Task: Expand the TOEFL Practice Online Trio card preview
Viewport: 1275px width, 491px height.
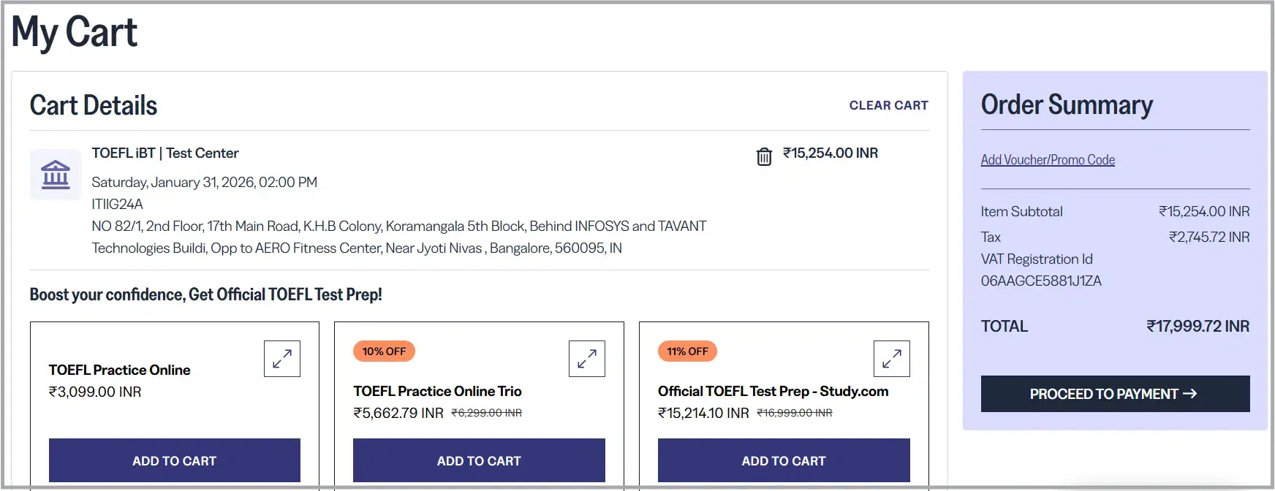Action: click(x=587, y=359)
